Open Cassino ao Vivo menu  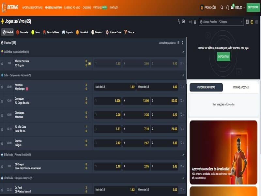tap(72, 8)
